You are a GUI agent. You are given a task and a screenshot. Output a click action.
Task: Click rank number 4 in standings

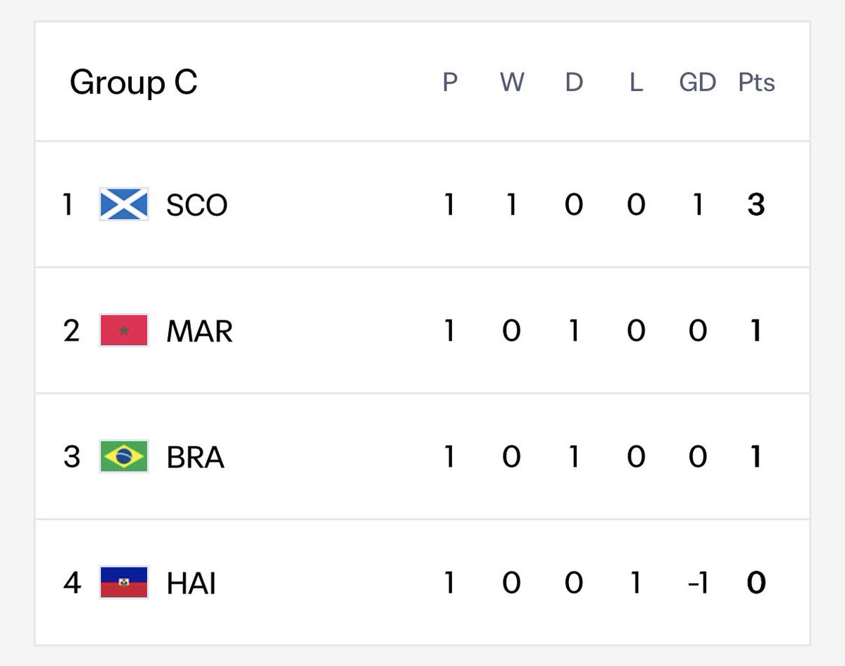[72, 583]
